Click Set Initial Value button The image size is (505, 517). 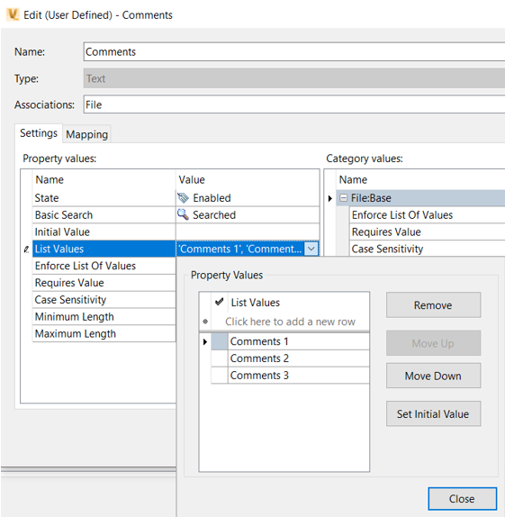434,413
